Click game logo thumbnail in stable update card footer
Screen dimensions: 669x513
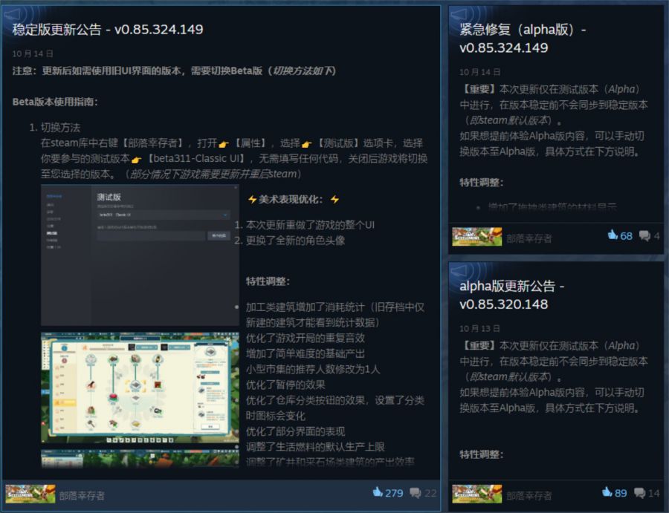click(30, 494)
